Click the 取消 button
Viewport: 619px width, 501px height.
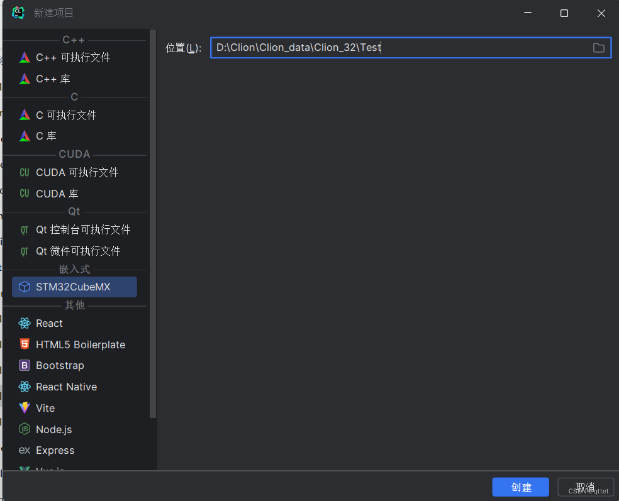[x=586, y=487]
